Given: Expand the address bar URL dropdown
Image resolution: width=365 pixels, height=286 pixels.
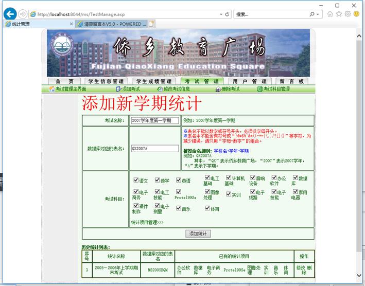Looking at the screenshot, I should (220, 14).
